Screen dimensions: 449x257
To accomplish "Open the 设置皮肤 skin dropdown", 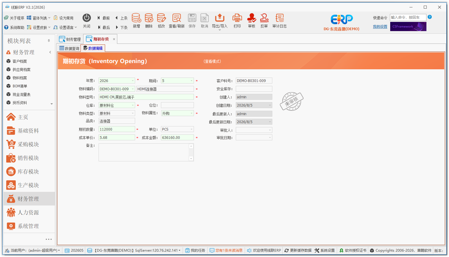I will (x=39, y=28).
